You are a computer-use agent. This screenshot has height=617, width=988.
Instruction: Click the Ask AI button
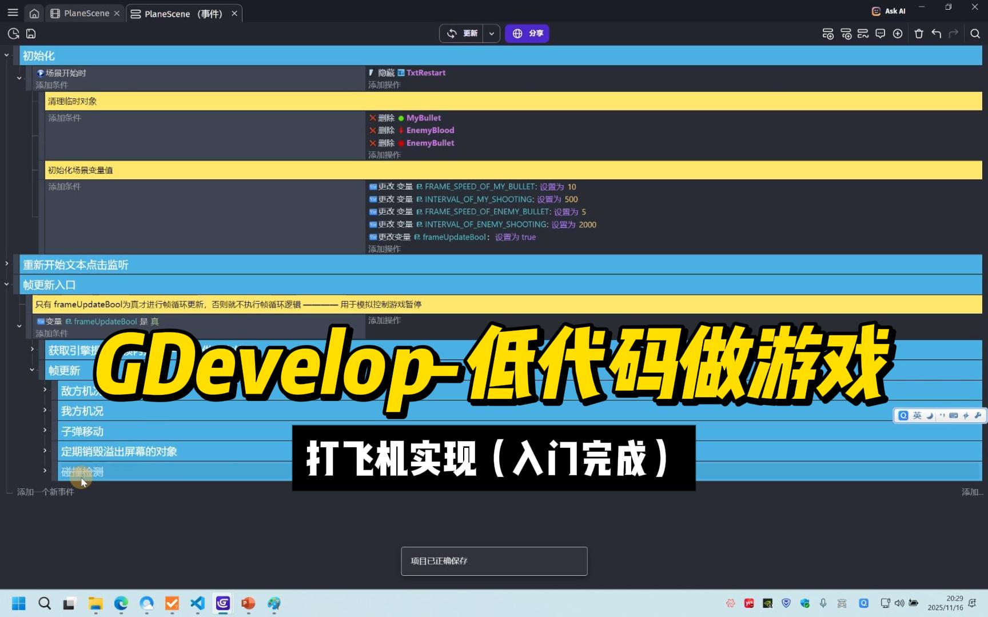[x=889, y=11]
